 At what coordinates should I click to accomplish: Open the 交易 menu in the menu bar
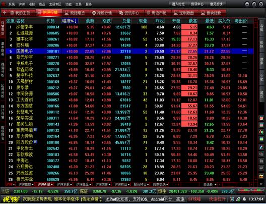point(79,4)
